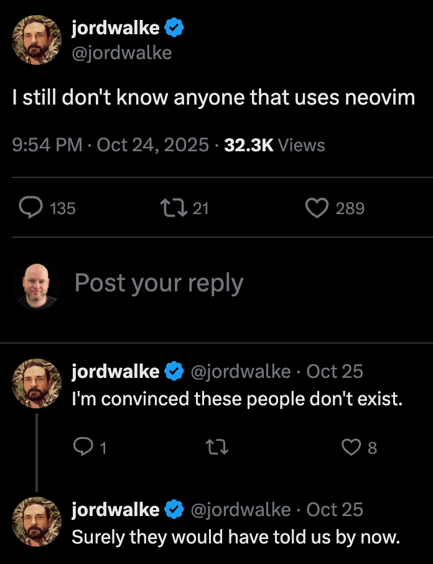This screenshot has height=564, width=433.
Task: Open jordwalke's avatar on first reply
Action: (37, 383)
